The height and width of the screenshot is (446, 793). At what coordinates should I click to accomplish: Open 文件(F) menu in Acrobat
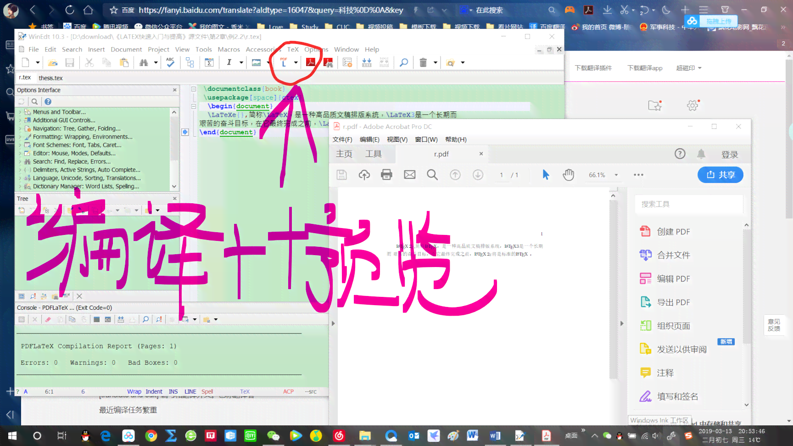pyautogui.click(x=342, y=139)
